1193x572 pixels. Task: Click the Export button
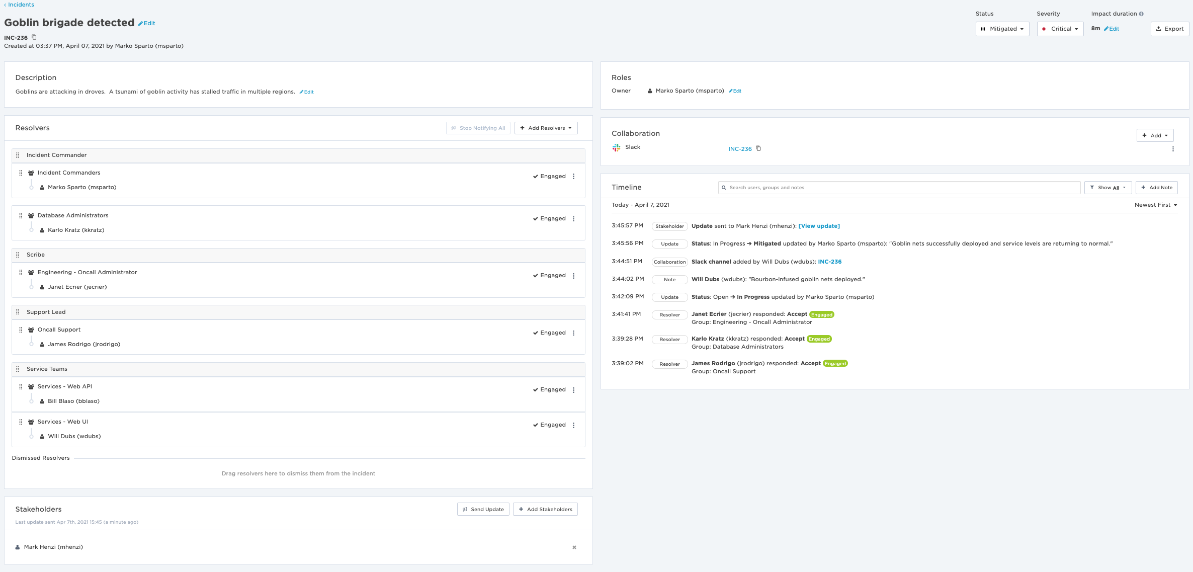[x=1169, y=29]
